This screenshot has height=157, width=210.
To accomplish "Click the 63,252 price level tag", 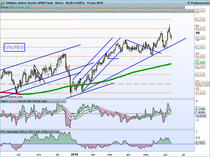I will click(x=200, y=10).
